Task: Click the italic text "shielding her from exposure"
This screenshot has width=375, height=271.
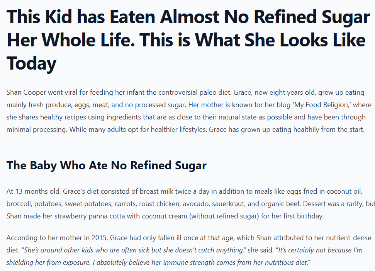Action: point(48,263)
